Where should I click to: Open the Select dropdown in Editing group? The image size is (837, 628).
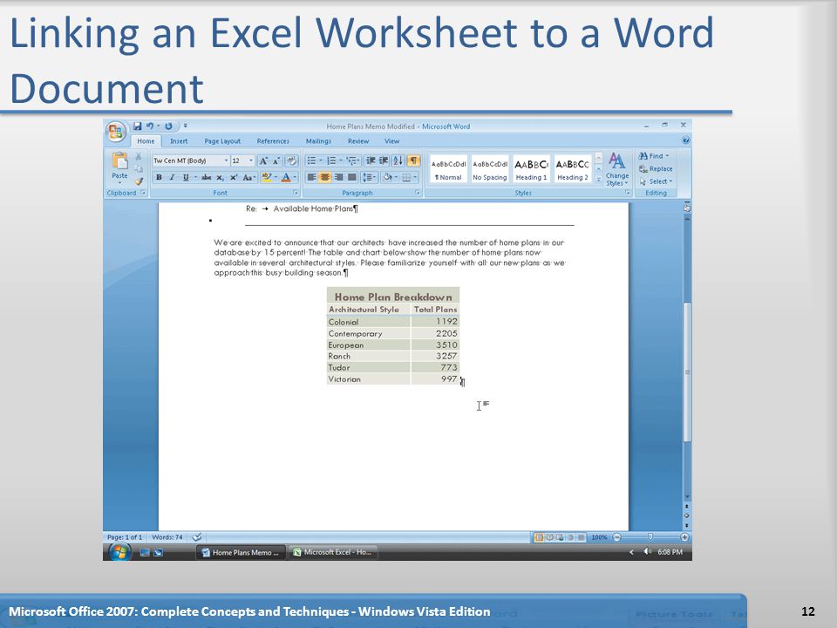pos(656,181)
